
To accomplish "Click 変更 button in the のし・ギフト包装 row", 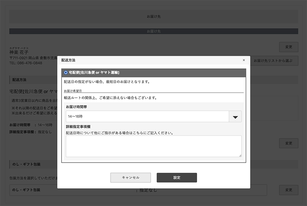I will [x=289, y=190].
